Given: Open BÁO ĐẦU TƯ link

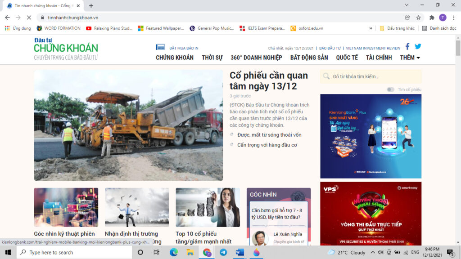Looking at the screenshot, I should [330, 48].
